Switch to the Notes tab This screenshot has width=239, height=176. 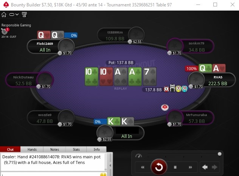pos(54,149)
